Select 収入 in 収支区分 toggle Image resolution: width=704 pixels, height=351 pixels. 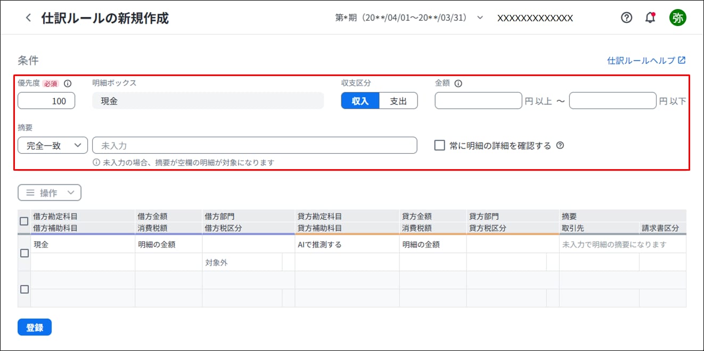361,101
